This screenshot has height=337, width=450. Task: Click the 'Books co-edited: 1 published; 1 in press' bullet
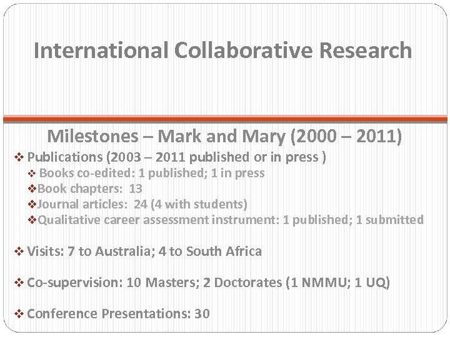(x=152, y=173)
